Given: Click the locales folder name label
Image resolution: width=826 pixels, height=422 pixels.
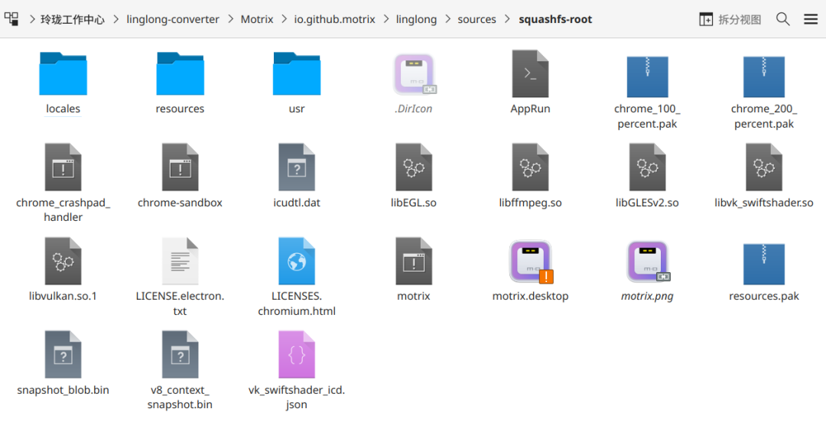Looking at the screenshot, I should [63, 109].
